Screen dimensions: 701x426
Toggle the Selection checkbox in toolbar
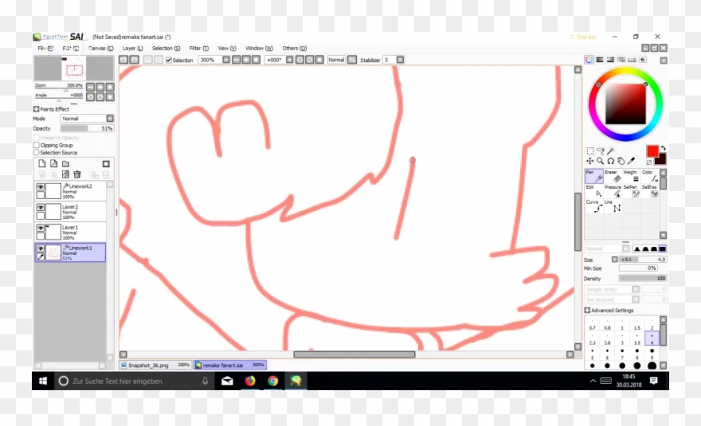click(169, 60)
